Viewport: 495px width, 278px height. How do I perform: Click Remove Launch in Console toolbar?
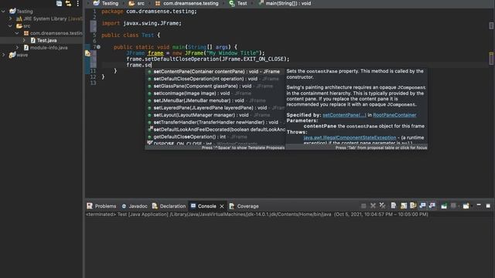tap(373, 206)
